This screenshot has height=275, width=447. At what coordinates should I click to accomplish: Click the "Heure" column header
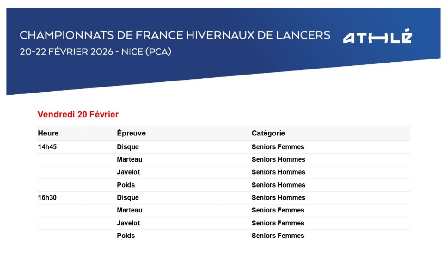(x=48, y=133)
